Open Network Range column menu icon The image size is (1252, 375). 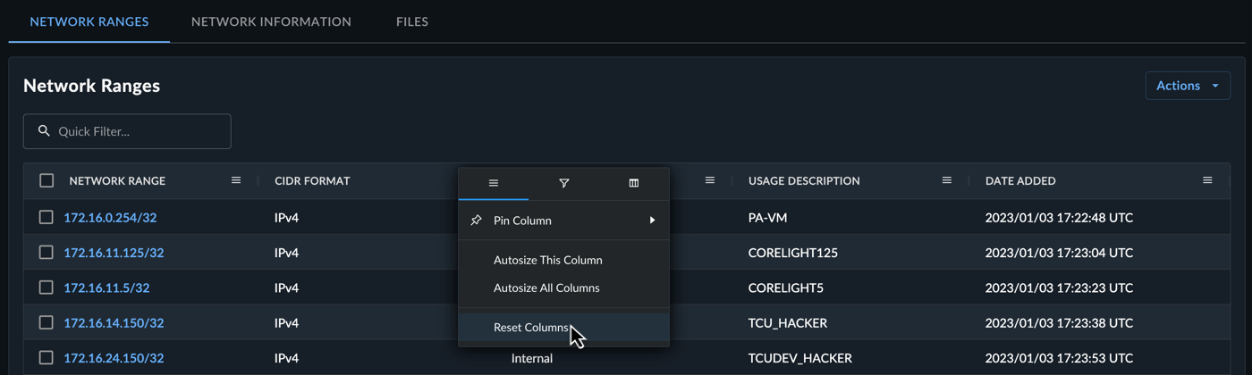coord(236,180)
